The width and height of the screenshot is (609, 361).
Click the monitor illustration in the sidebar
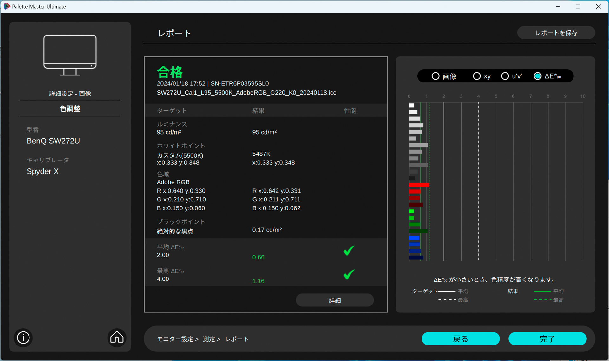pos(70,56)
